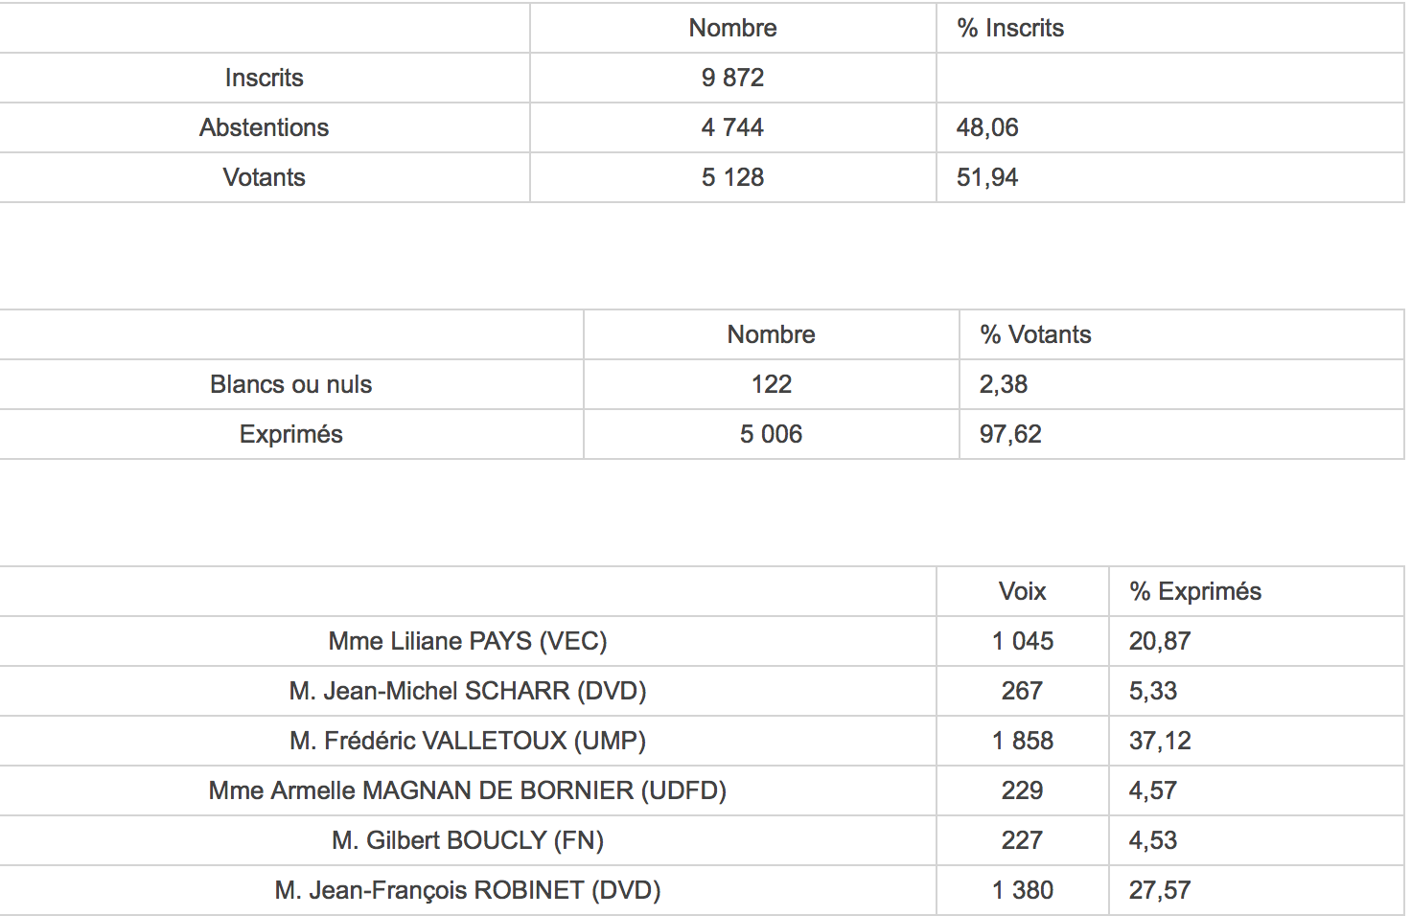Viewport: 1411px width, 916px height.
Task: Select the 97,62 percentage cell
Action: click(x=1010, y=434)
